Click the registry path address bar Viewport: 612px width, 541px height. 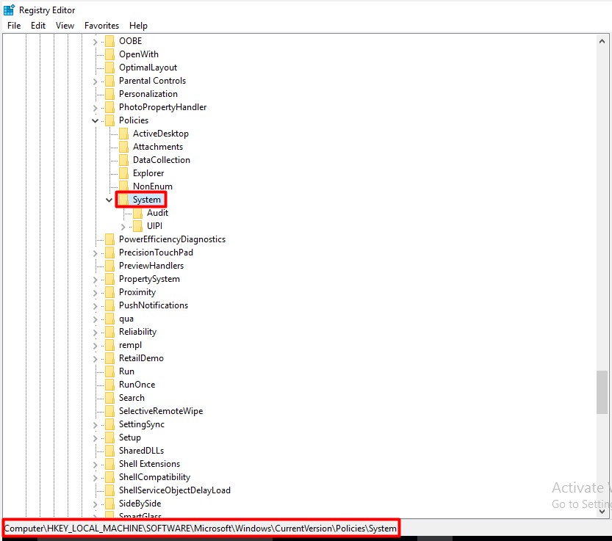(x=201, y=529)
